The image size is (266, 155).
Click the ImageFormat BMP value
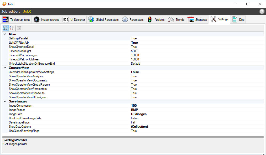134,110
